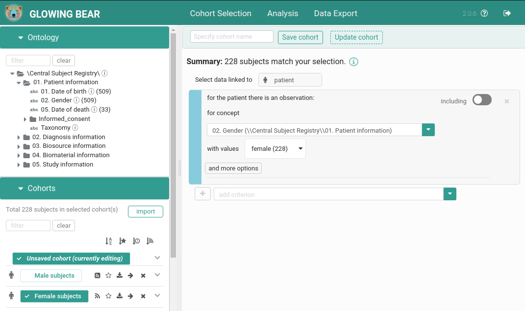Show info for Central Subject Registry
Image resolution: width=525 pixels, height=311 pixels.
point(104,73)
